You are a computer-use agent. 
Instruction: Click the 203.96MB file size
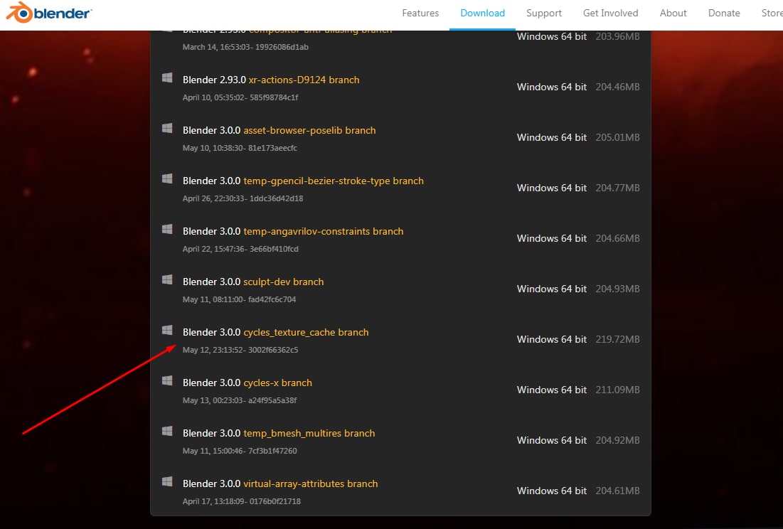(618, 36)
